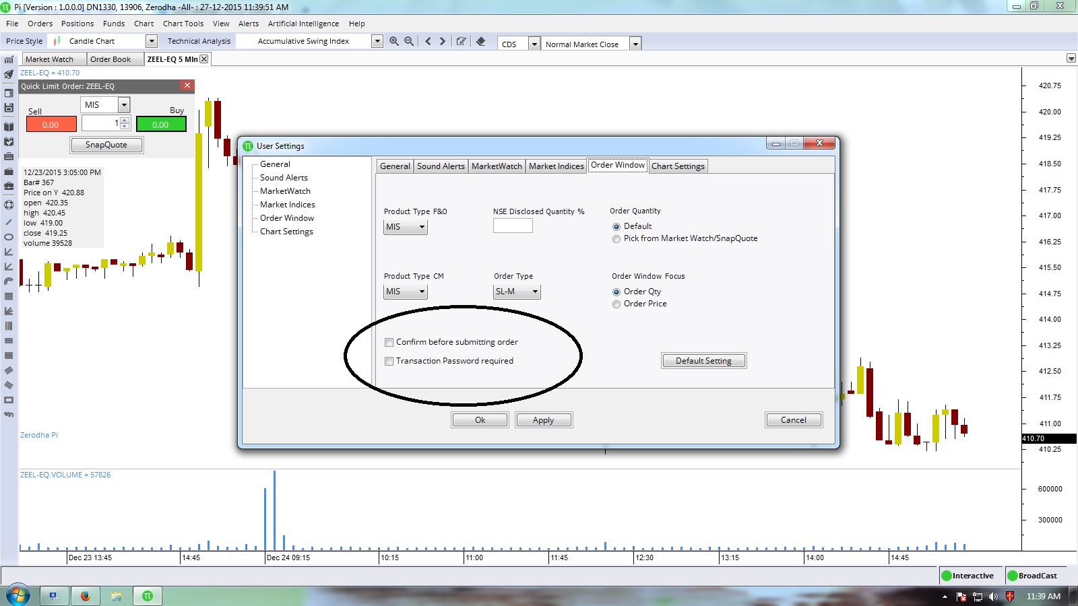Open the Artificial Intelligence menu
Image resolution: width=1078 pixels, height=606 pixels.
point(303,24)
